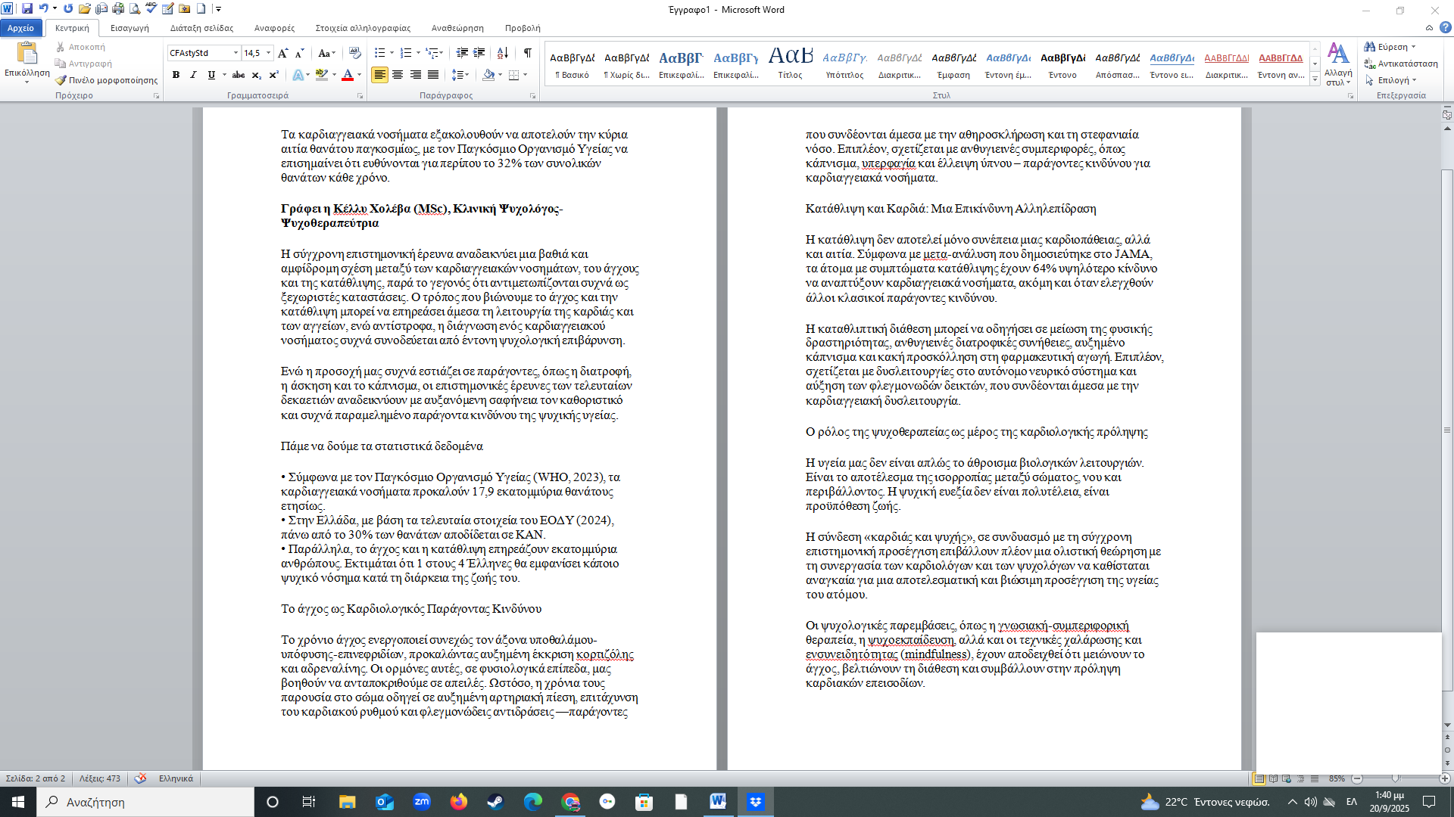Open the Εισαγωγή ribbon tab
Viewport: 1454px width, 817px height.
129,28
